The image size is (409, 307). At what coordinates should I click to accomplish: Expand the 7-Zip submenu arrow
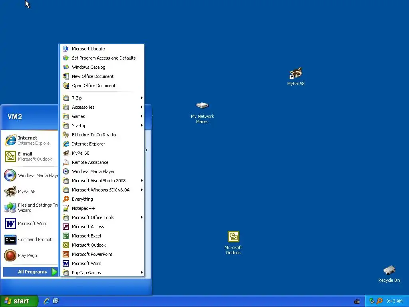coord(142,98)
